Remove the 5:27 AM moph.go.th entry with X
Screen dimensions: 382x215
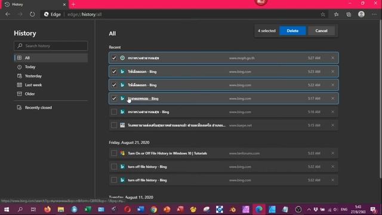[333, 58]
